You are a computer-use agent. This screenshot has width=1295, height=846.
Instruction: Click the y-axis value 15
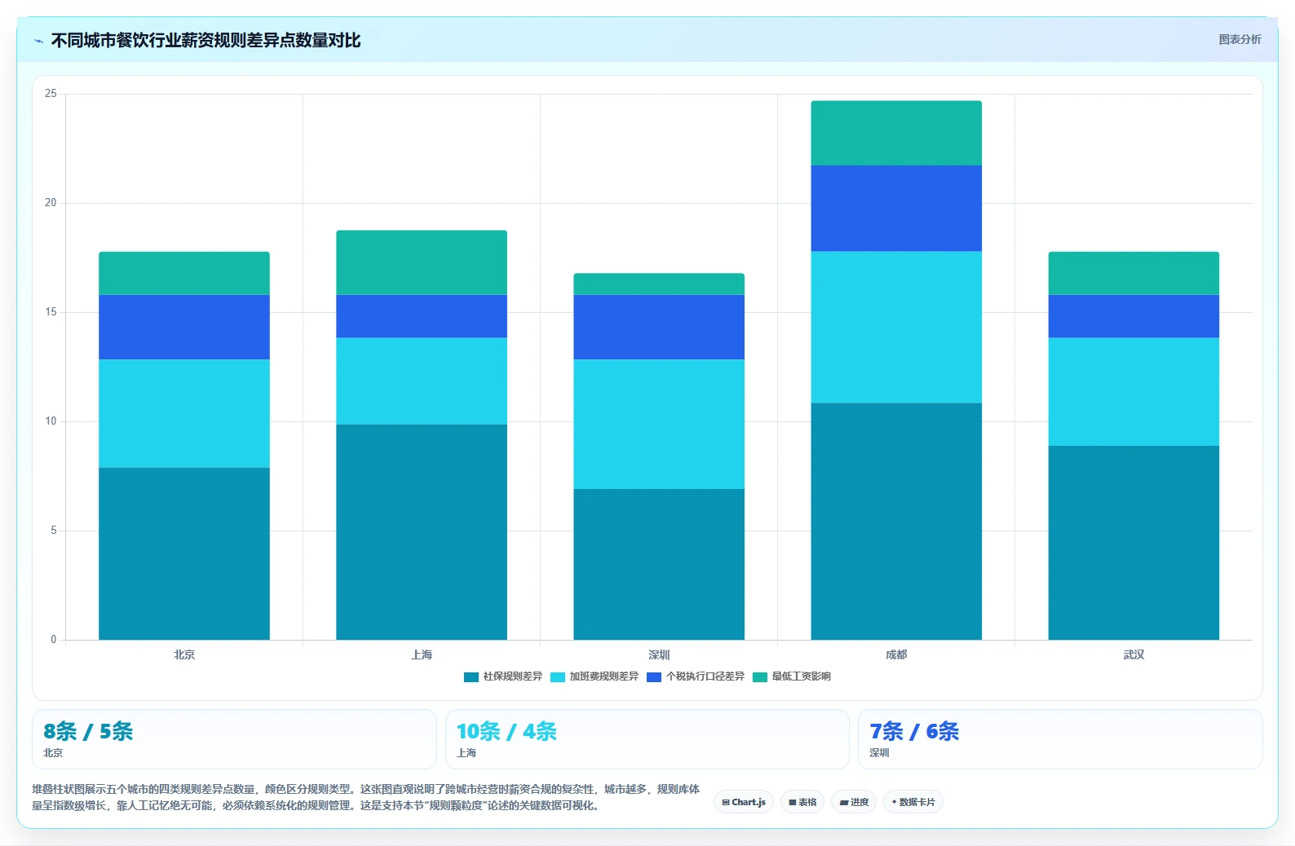pos(51,312)
